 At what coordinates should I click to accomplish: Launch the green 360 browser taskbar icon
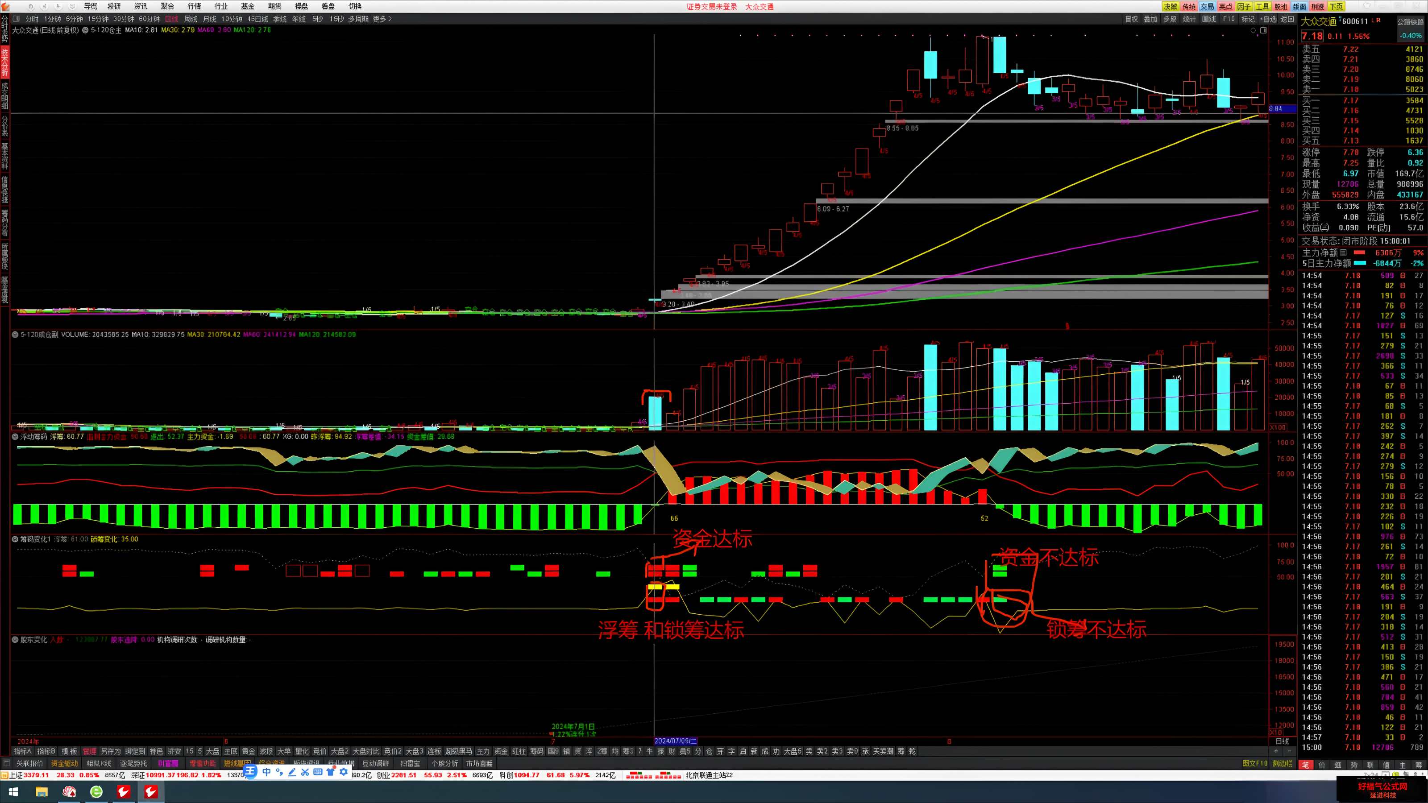(x=96, y=792)
